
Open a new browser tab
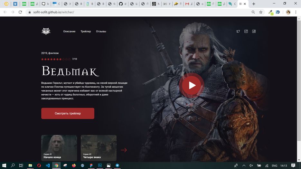254,4
